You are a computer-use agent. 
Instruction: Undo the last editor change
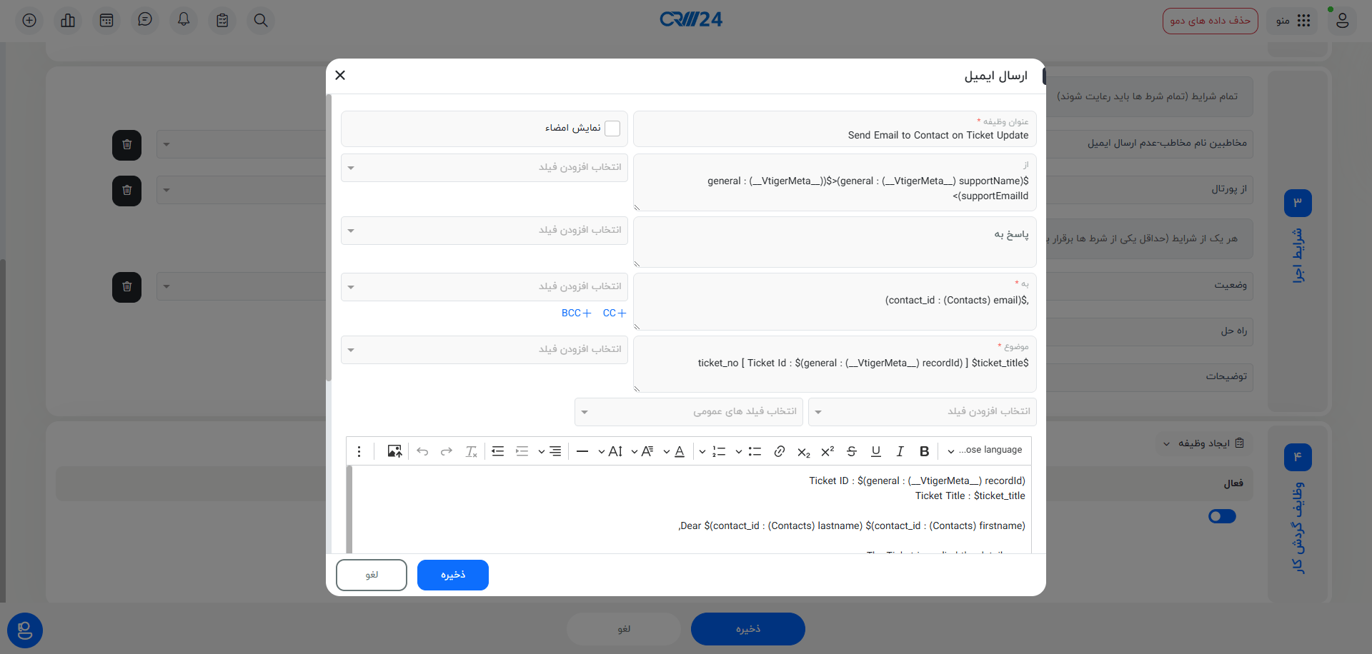click(x=422, y=451)
